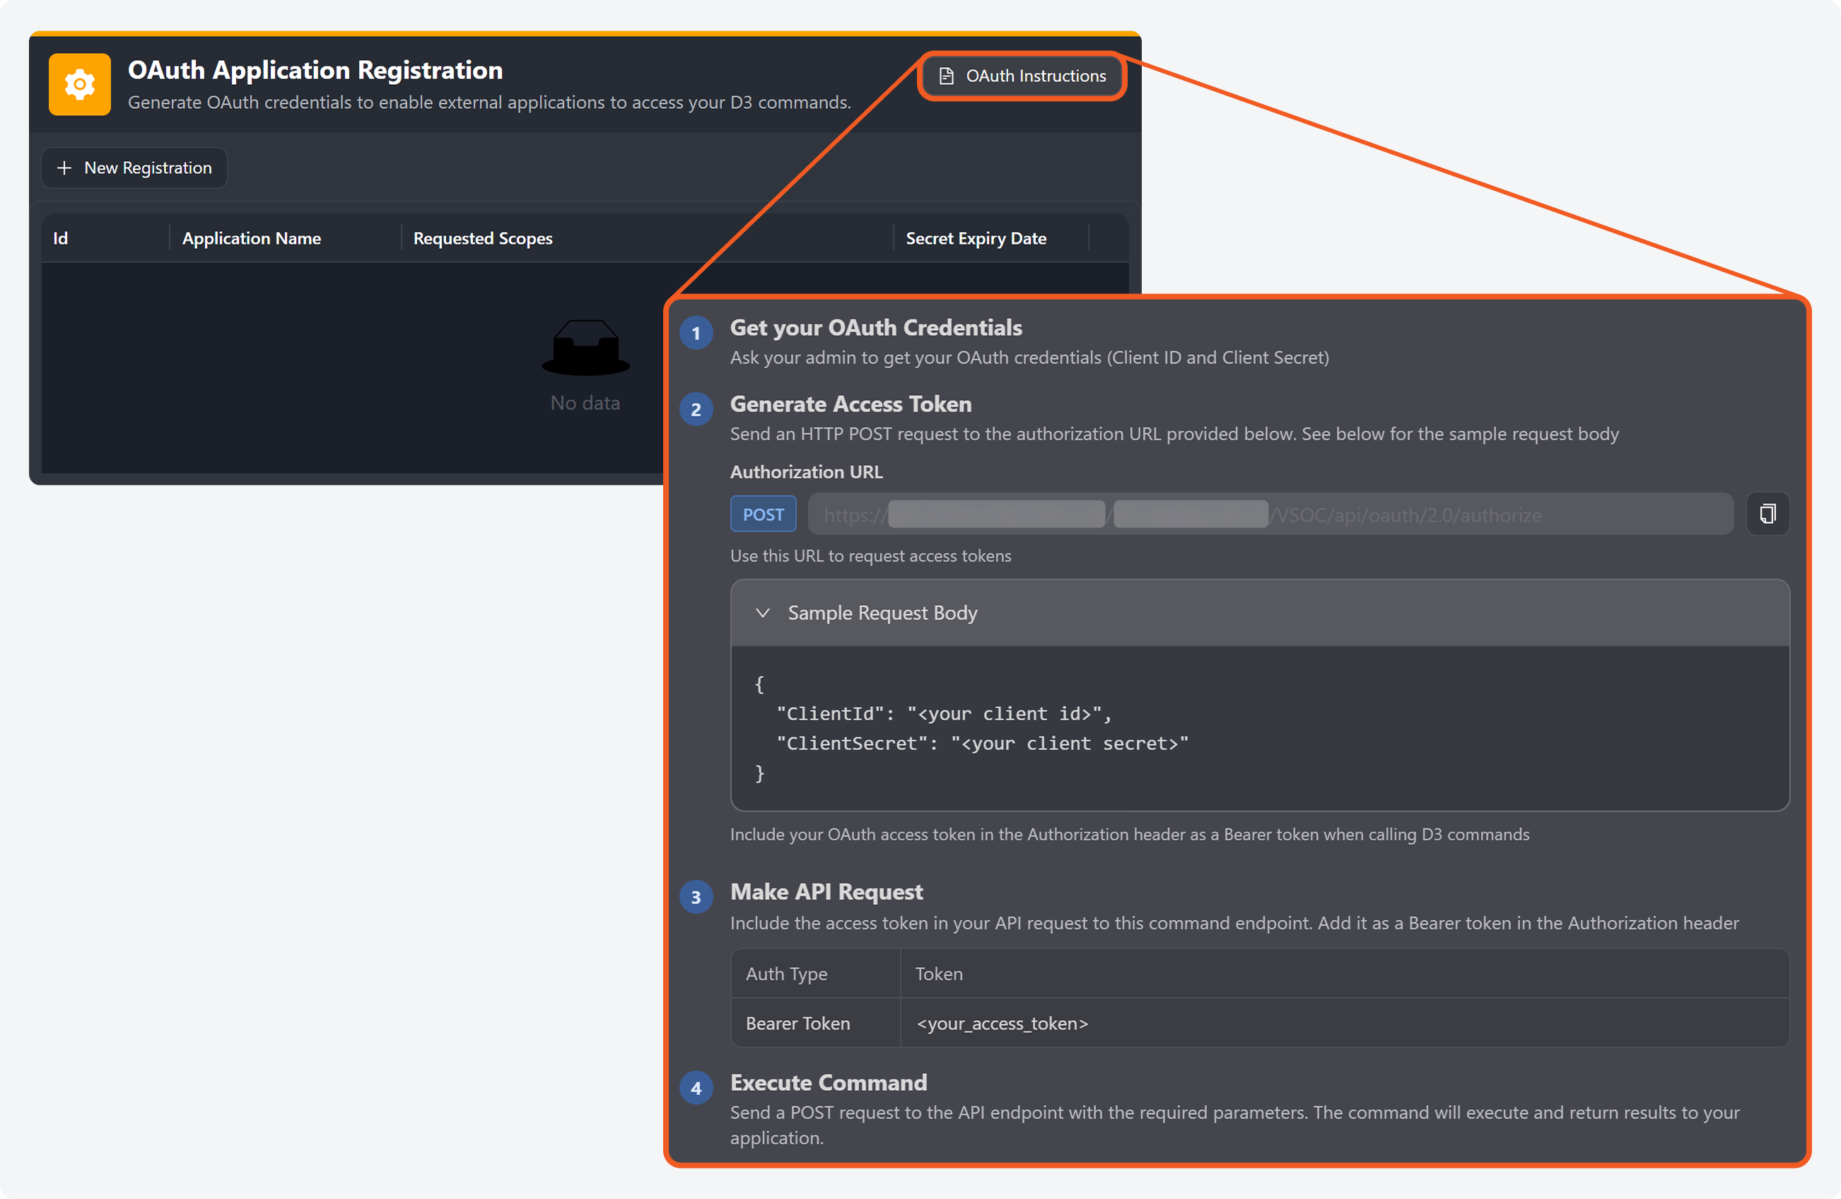Click the Secret Expiry Date column header
Screen dimensions: 1841x1199
pos(976,238)
